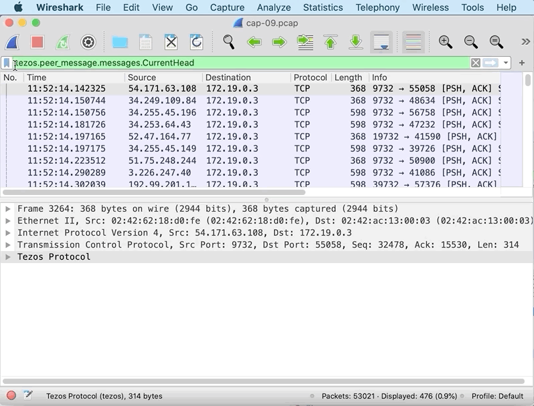Open the Telephony menu
This screenshot has width=534, height=406.
pos(377,7)
